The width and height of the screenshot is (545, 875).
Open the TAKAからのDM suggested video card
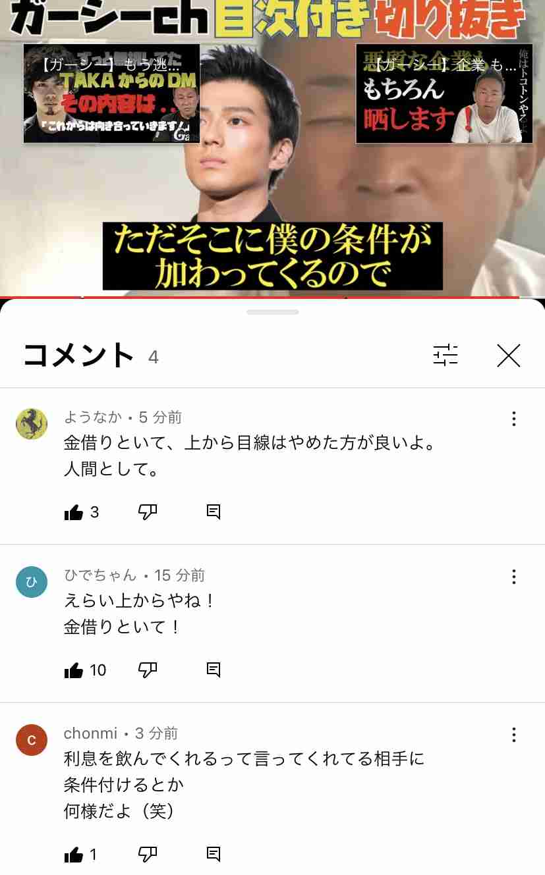point(112,93)
